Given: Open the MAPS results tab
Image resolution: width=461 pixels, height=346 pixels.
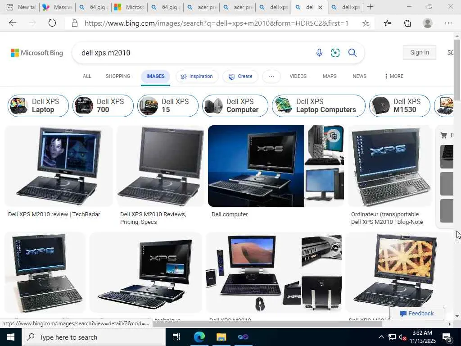Looking at the screenshot, I should [x=329, y=76].
